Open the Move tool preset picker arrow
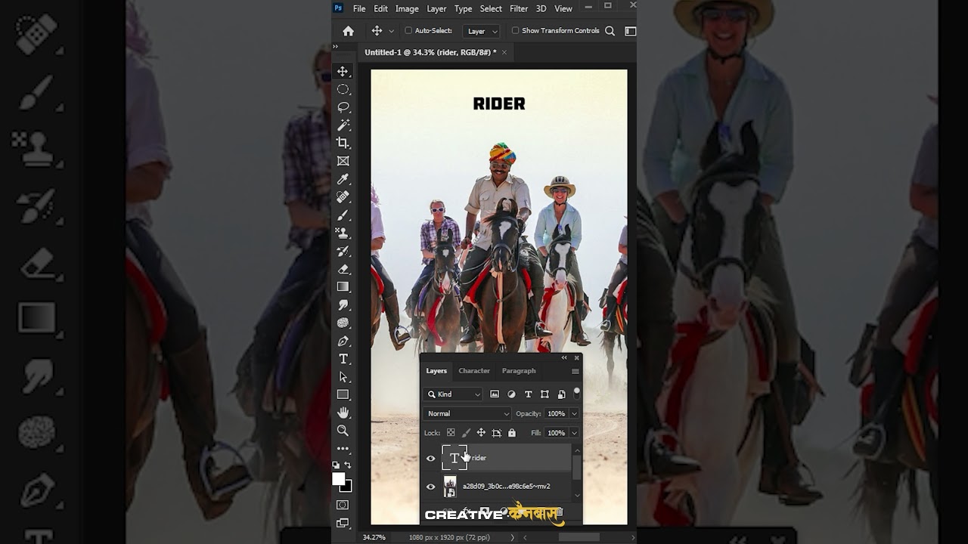 (x=391, y=31)
